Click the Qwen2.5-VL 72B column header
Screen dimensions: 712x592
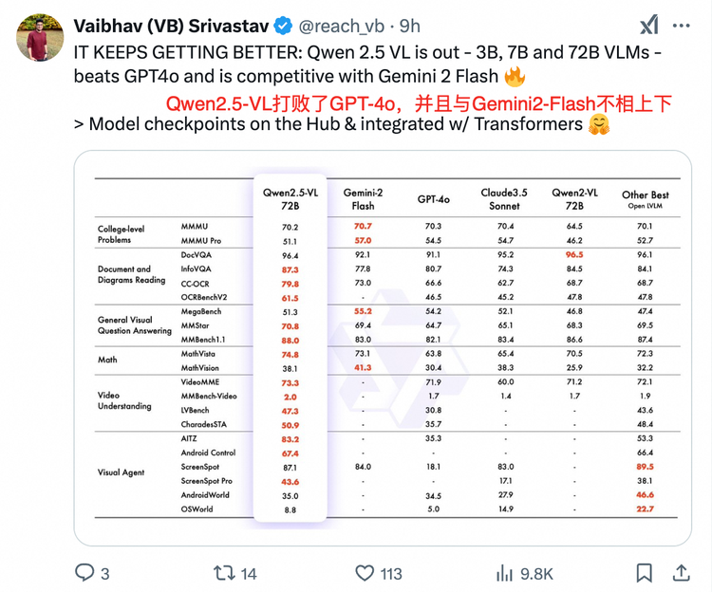290,199
